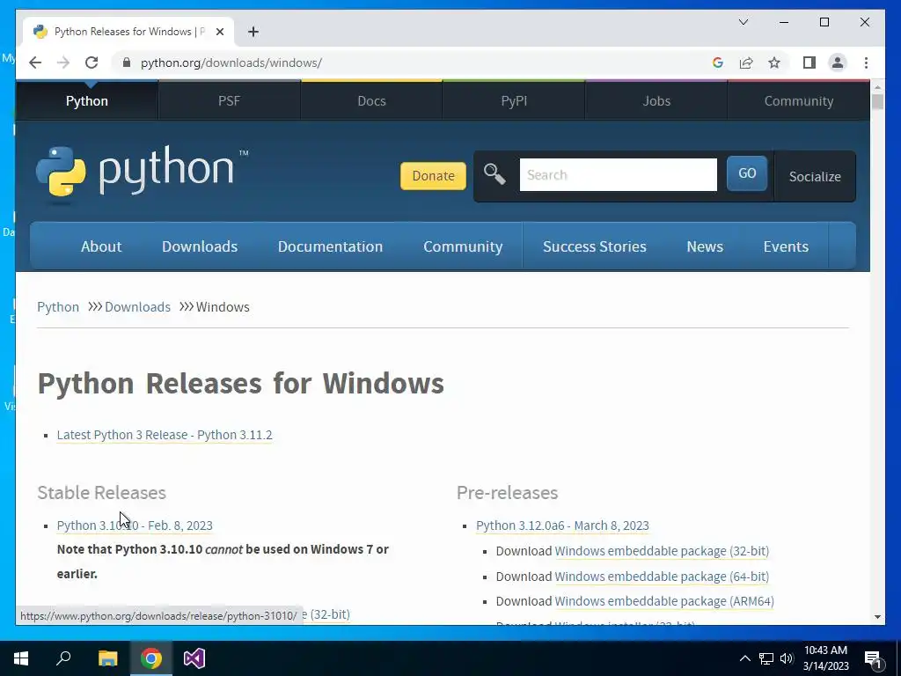
Task: Click the page scrollbar down arrow
Action: 877,617
